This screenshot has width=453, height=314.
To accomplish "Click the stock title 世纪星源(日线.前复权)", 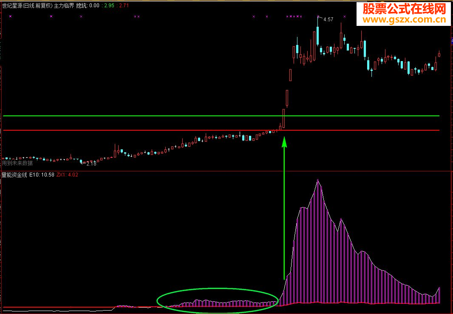I will 27,6.
